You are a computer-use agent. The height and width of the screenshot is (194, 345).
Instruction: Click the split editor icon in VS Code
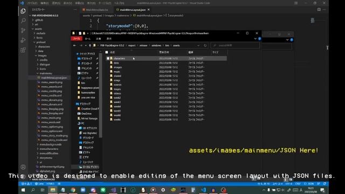point(319,10)
